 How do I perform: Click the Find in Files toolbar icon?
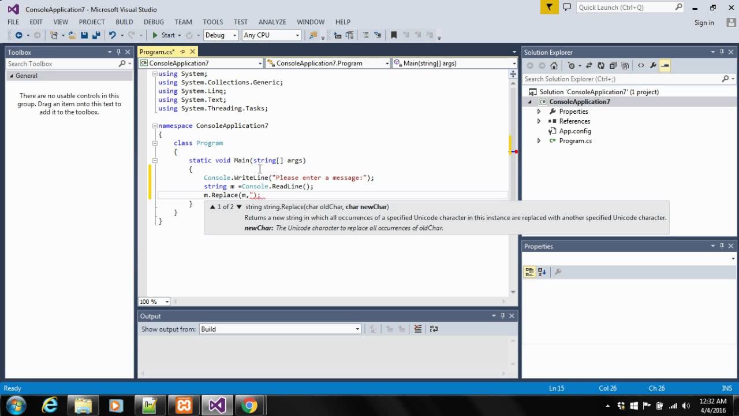(x=313, y=35)
